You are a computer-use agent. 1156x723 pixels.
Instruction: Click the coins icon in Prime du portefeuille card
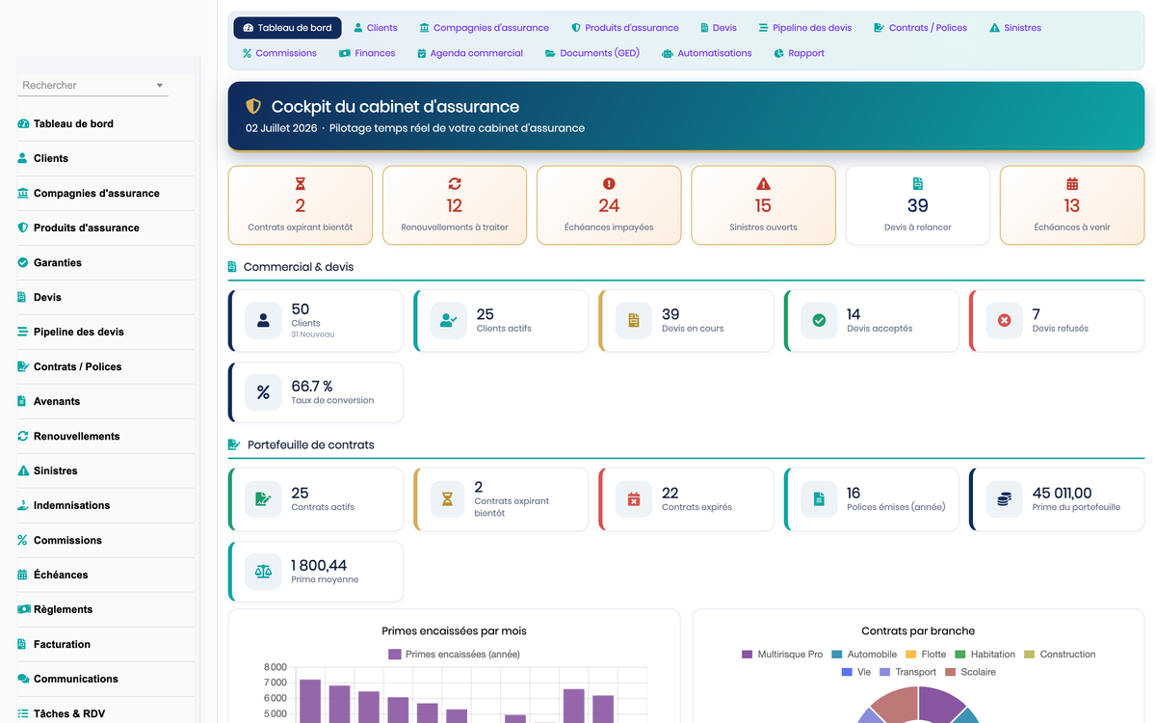[1004, 498]
